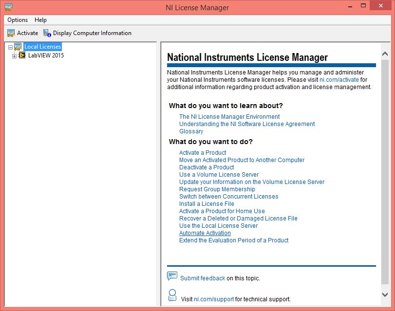Click the Submit feedback link
The image size is (395, 311).
click(x=203, y=278)
